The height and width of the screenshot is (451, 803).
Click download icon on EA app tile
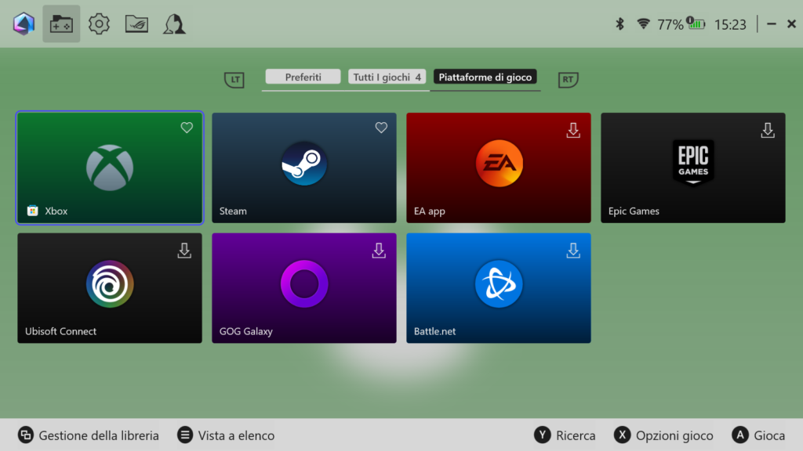click(x=573, y=130)
